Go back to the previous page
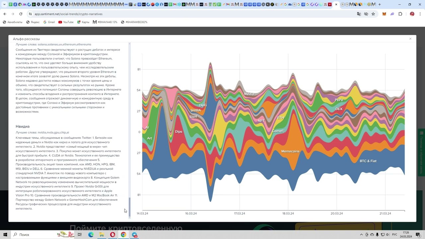The image size is (425, 239). (x=5, y=14)
